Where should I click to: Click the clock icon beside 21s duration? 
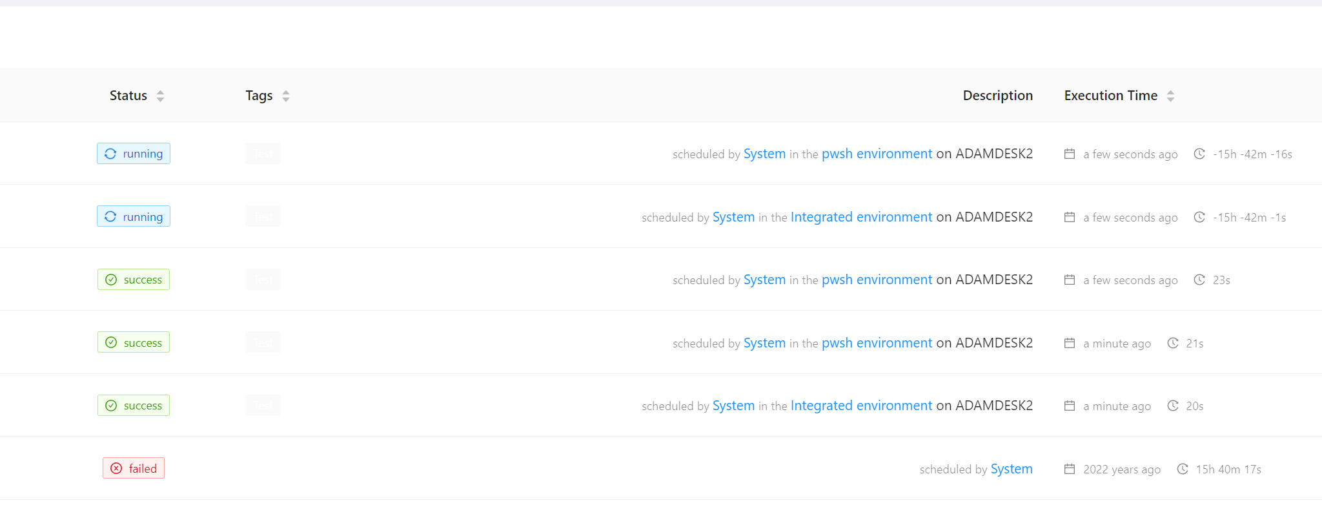point(1173,343)
